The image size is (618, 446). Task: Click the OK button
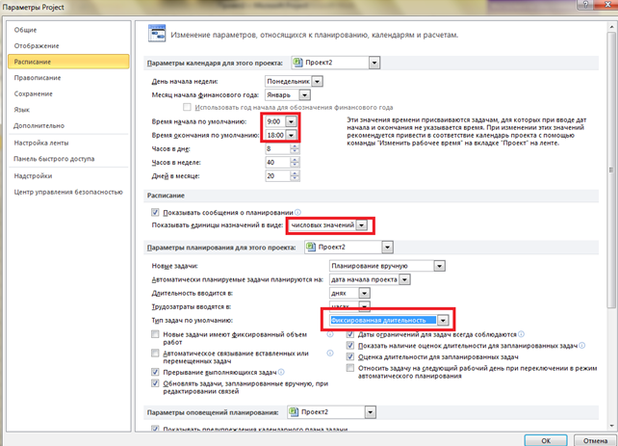coord(546,440)
